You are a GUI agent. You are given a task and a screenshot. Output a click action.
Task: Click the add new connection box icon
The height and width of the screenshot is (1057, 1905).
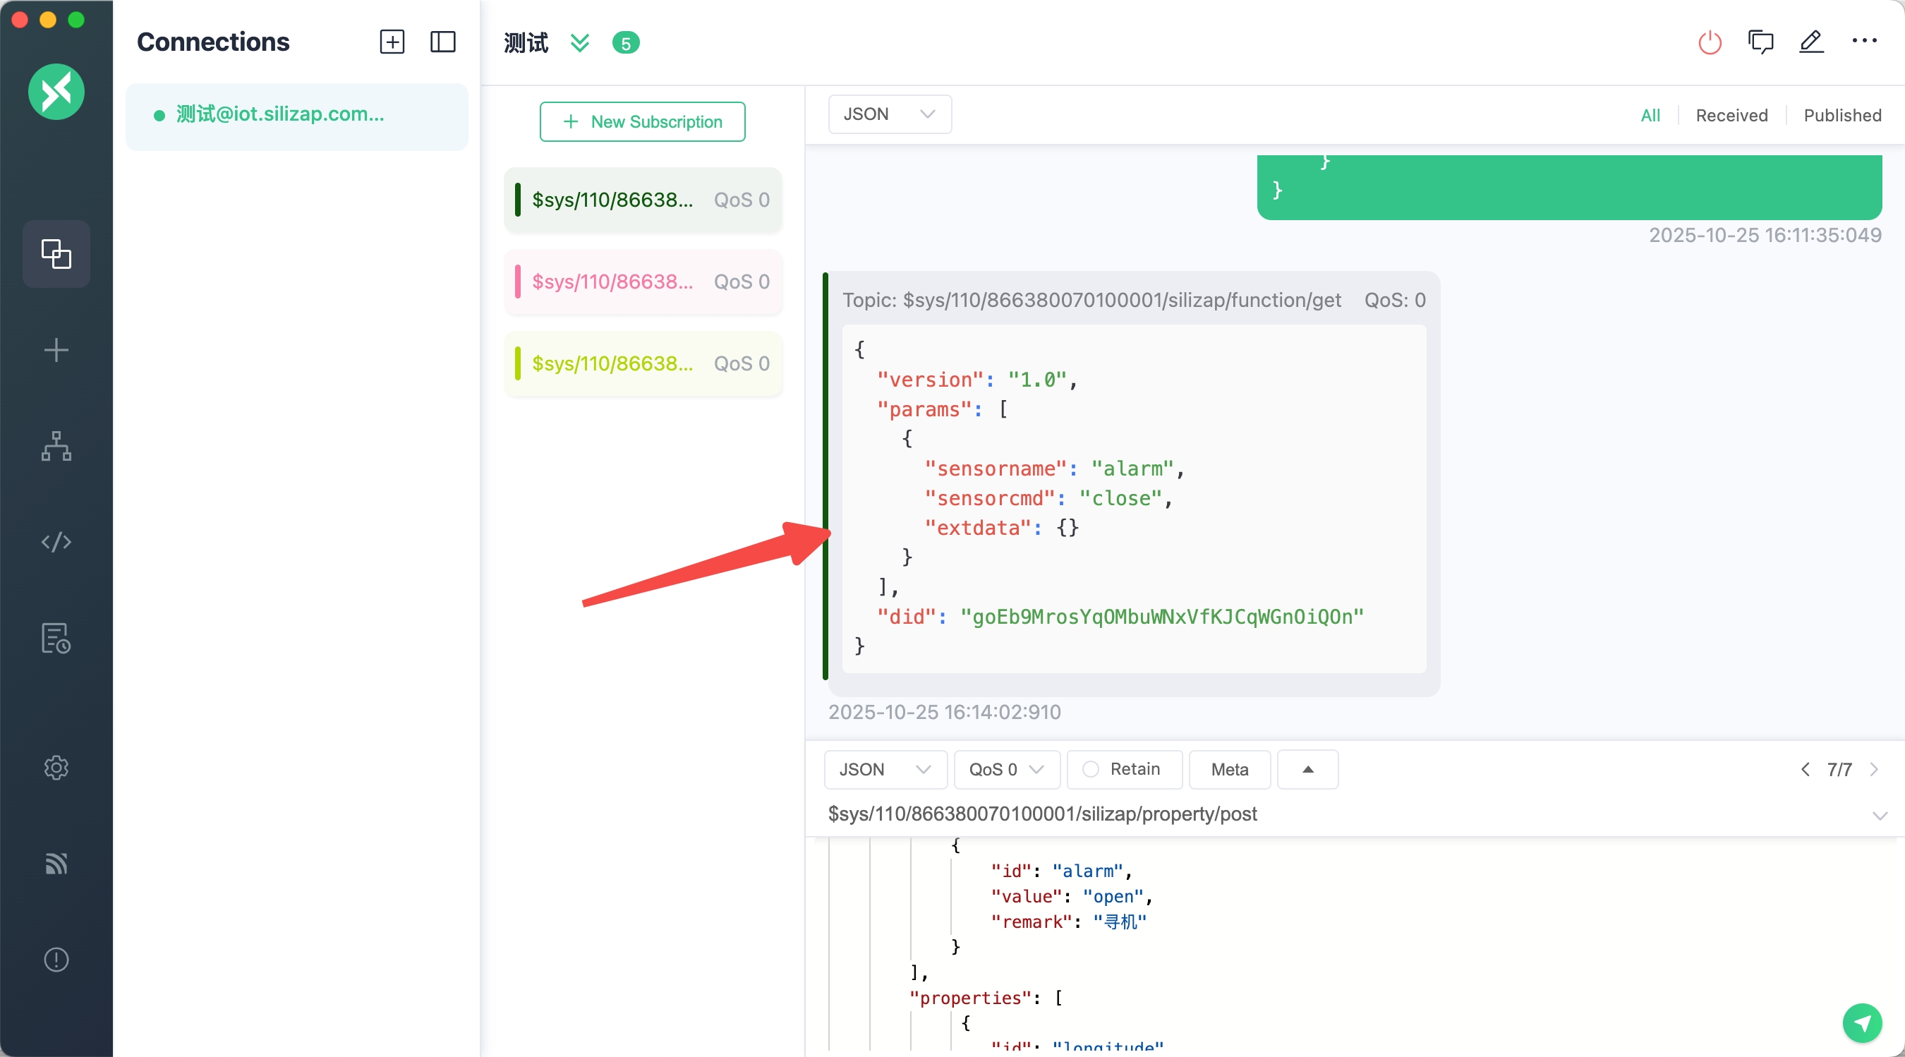point(392,42)
